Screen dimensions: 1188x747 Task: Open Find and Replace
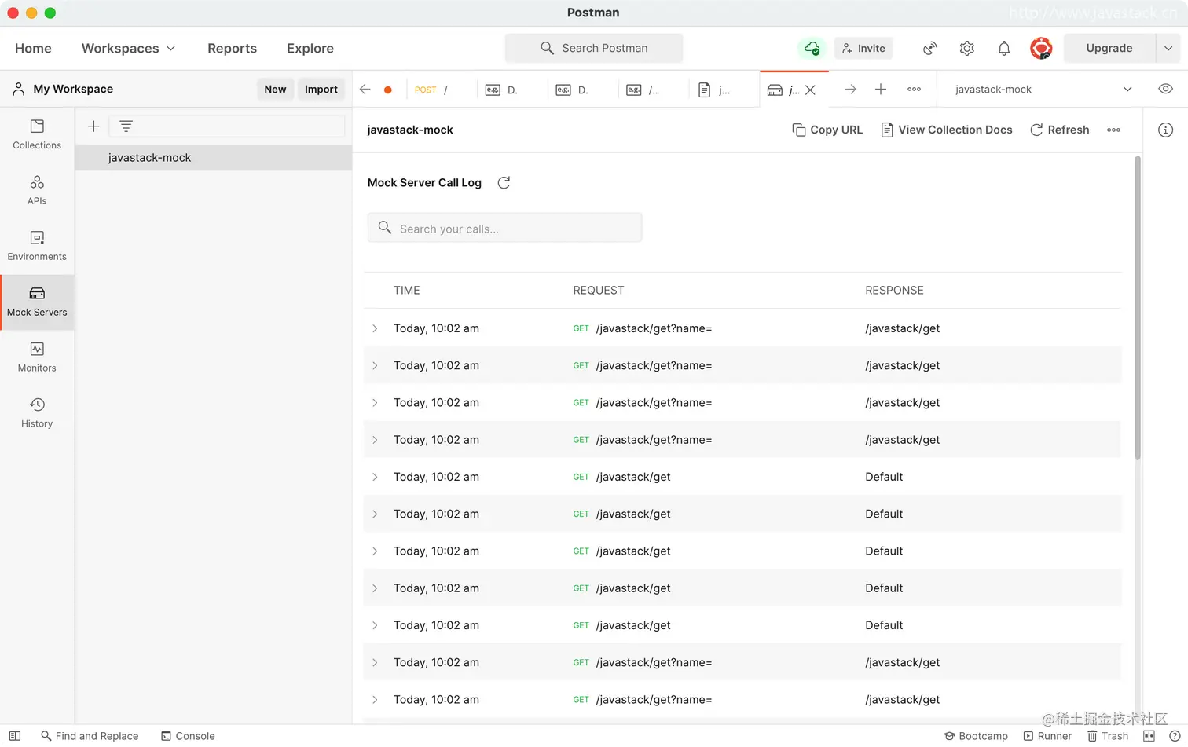[90, 736]
